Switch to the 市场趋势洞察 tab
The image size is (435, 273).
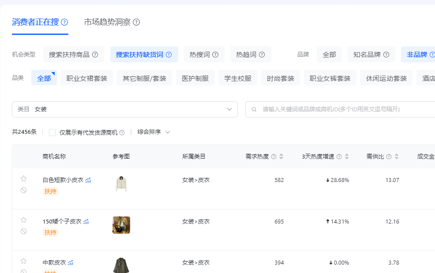pos(107,22)
